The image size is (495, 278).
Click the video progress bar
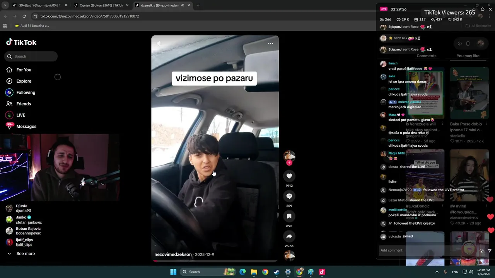[215, 261]
